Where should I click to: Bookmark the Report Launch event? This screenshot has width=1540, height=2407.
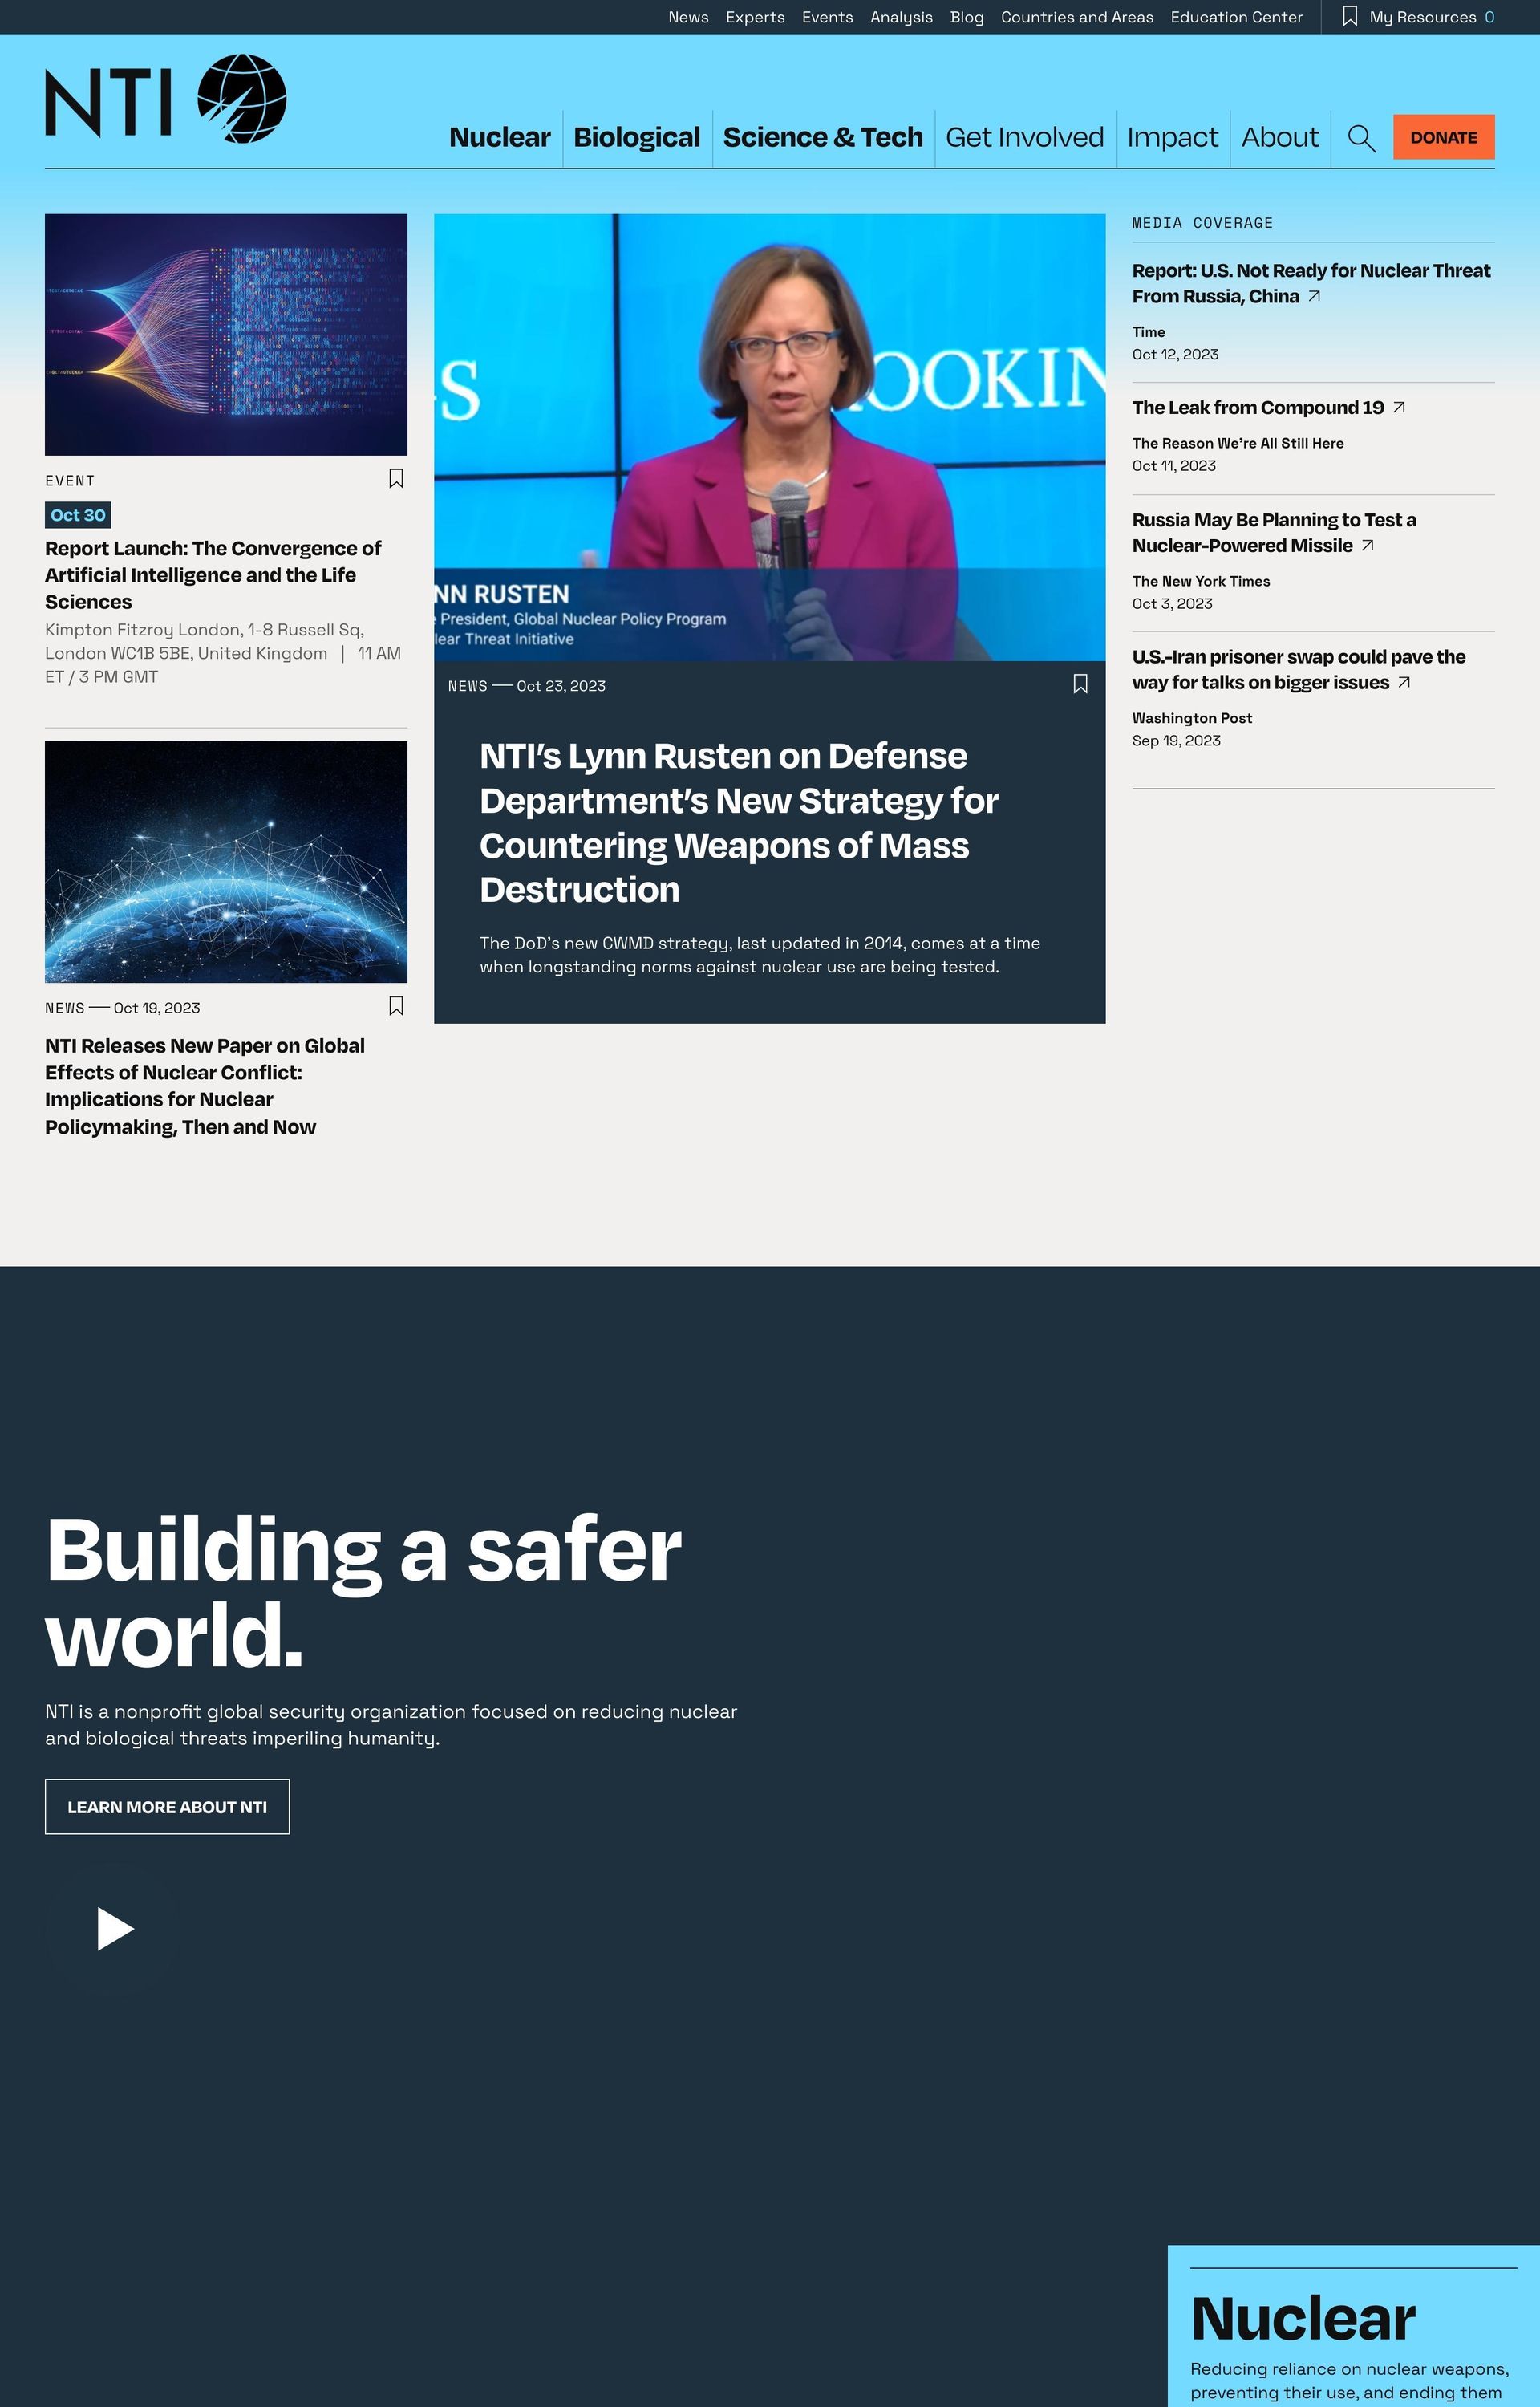tap(396, 479)
